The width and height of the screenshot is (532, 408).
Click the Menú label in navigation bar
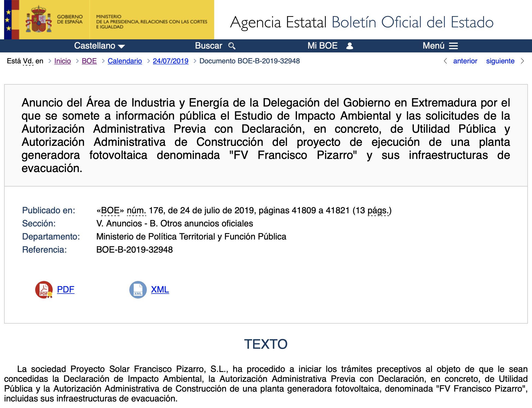pos(434,46)
